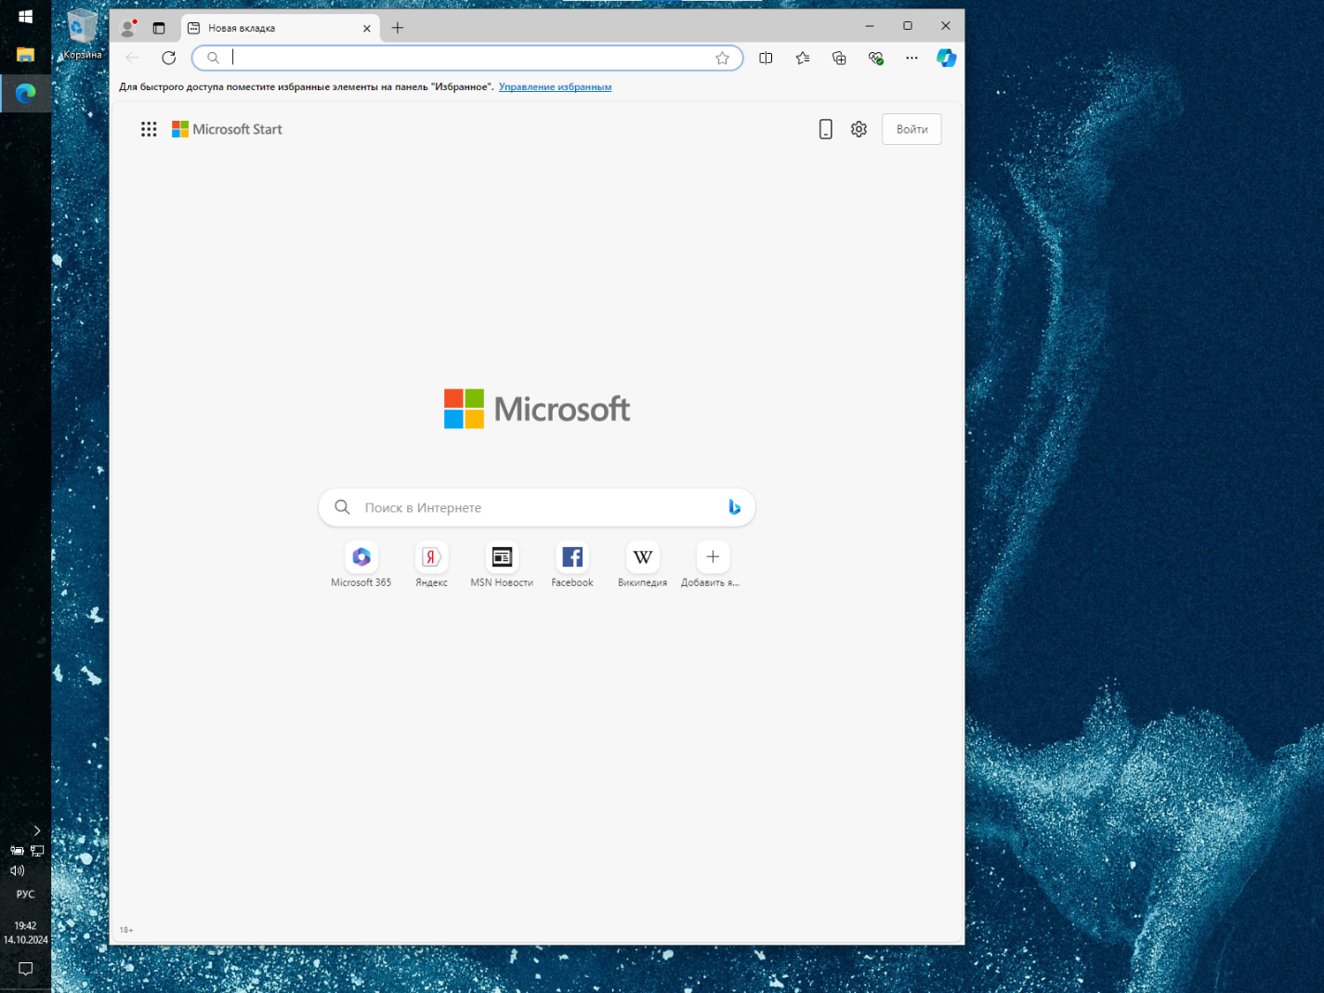Open the Favorites list icon
1324x993 pixels.
(x=803, y=58)
